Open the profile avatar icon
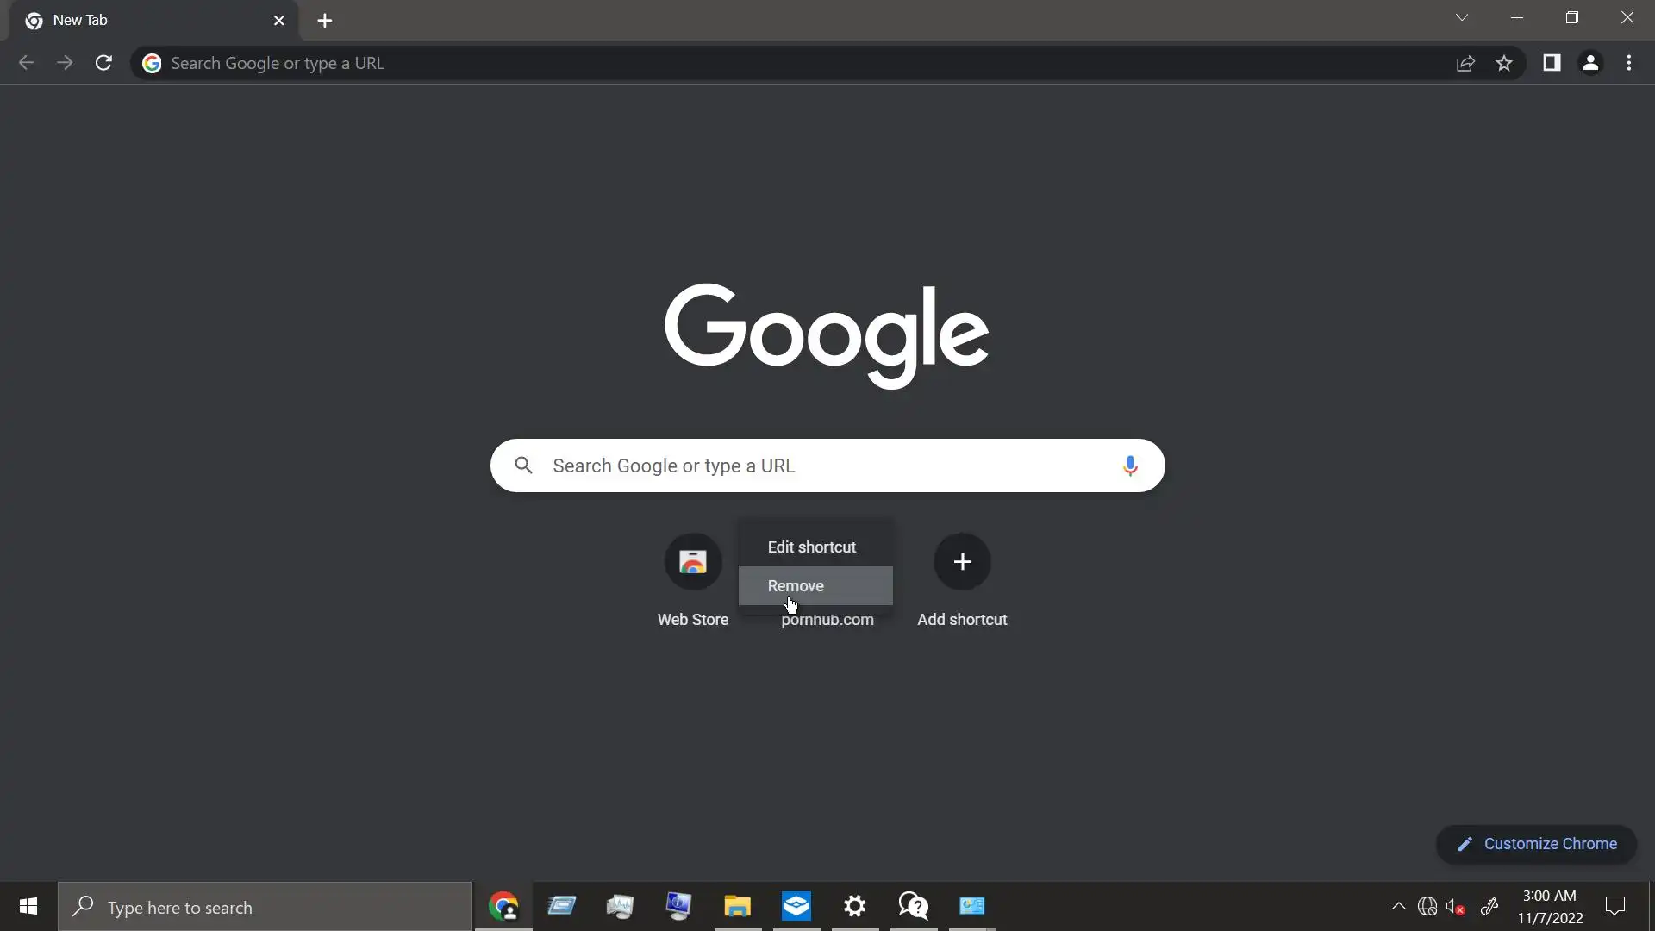 pos(1590,63)
